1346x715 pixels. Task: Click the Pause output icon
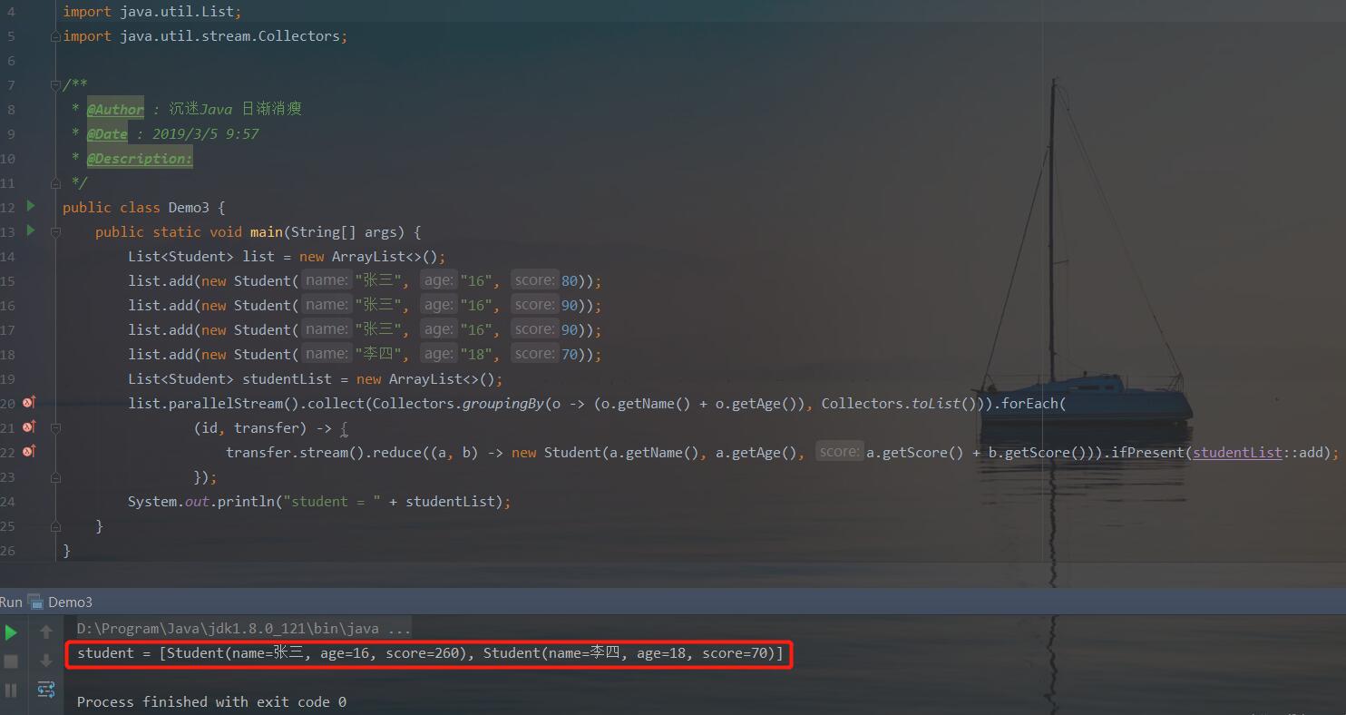click(x=10, y=689)
